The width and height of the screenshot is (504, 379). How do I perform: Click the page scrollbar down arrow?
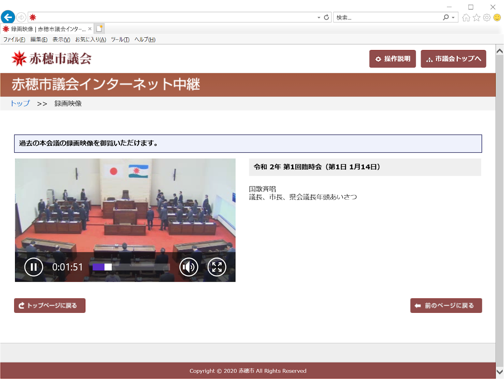coord(500,372)
